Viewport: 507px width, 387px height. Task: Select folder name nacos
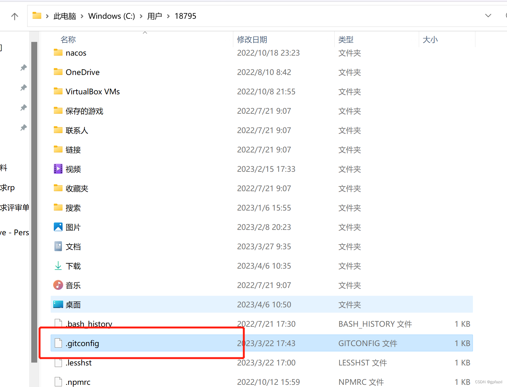point(76,53)
